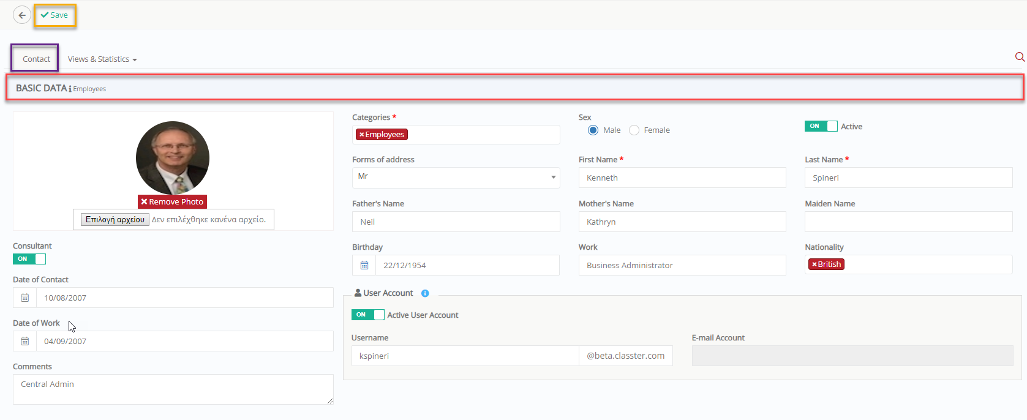Screen dimensions: 1027x420
Task: Go back using the arrow button
Action: (22, 15)
